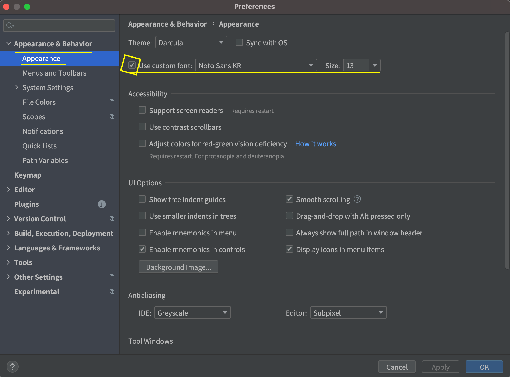Viewport: 510px width, 377px height.
Task: Select Menus and Toolbars in sidebar
Action: (x=54, y=73)
